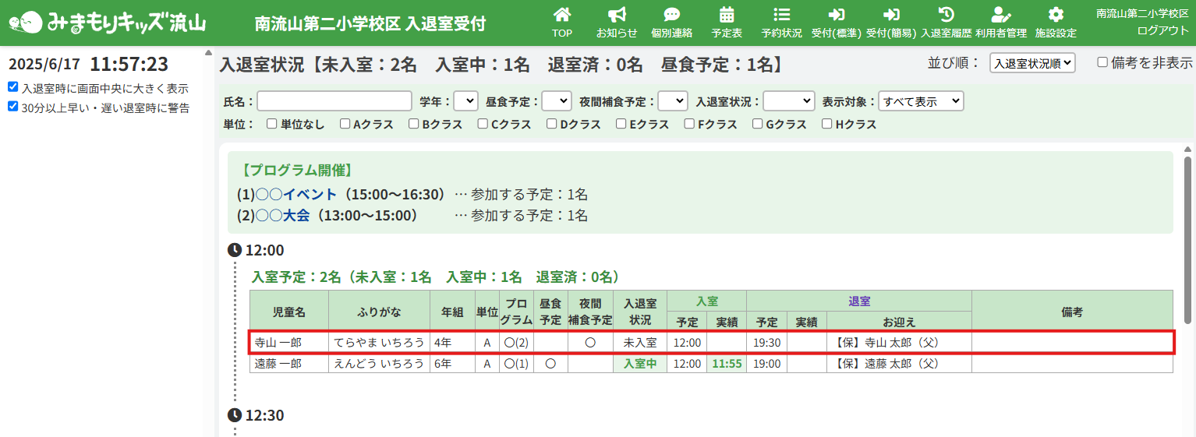The image size is (1196, 437).
Task: Click the 氏名 search input field
Action: coord(334,101)
